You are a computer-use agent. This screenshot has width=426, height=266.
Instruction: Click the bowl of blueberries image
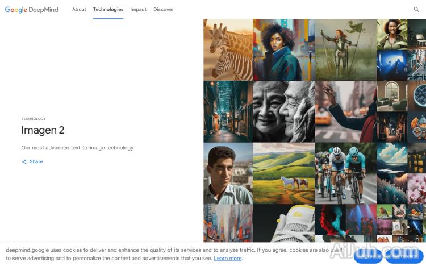click(416, 95)
